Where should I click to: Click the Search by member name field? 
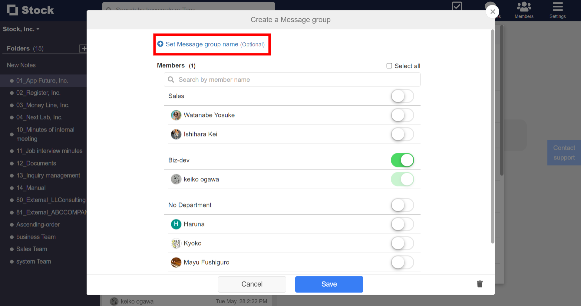pyautogui.click(x=272, y=80)
